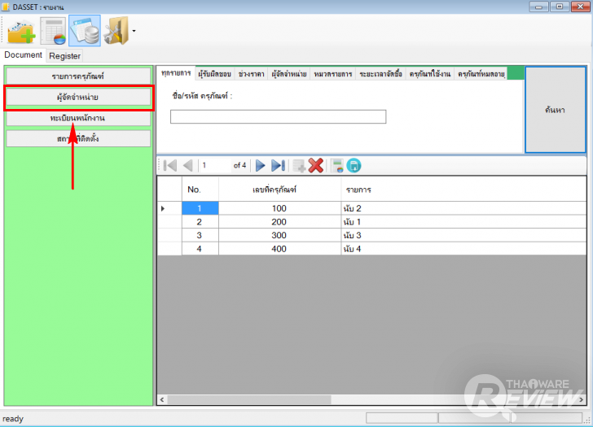Select the item cell นับ 2

click(x=463, y=208)
